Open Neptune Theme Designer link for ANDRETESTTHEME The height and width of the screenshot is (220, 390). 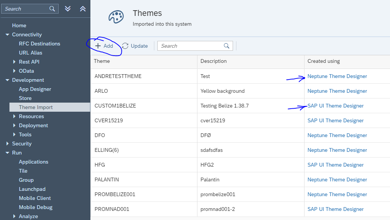point(337,76)
